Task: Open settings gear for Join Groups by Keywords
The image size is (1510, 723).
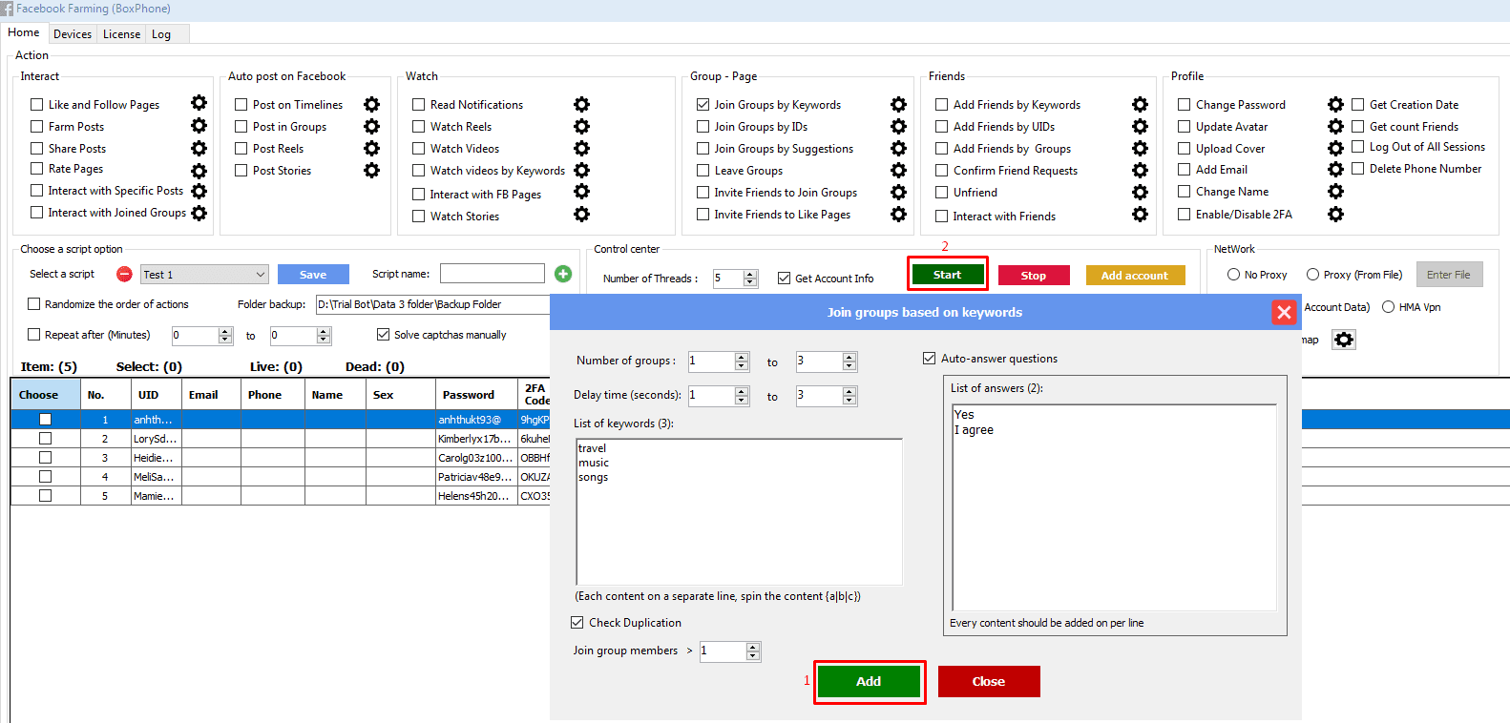Action: [x=898, y=104]
